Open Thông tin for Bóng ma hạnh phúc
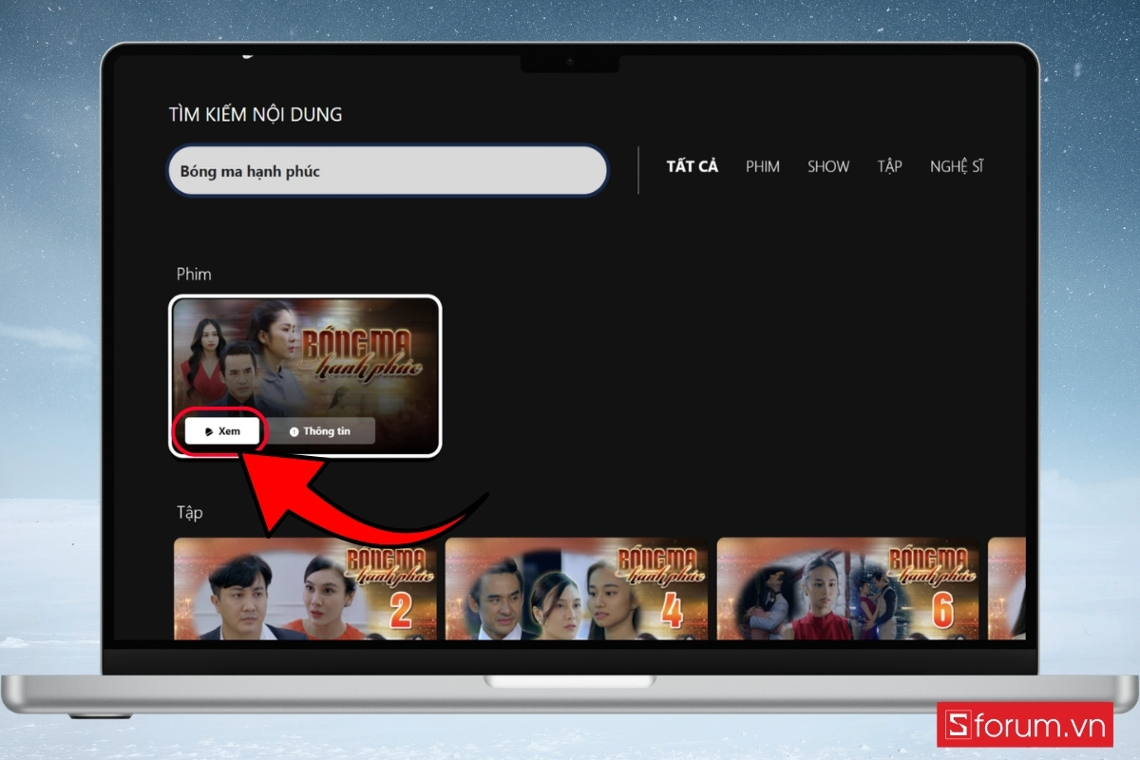 click(x=318, y=431)
